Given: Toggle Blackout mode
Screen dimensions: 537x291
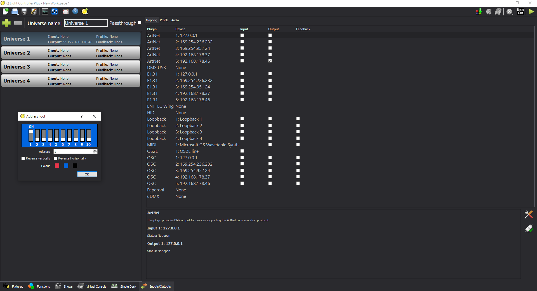Looking at the screenshot, I should coord(520,11).
